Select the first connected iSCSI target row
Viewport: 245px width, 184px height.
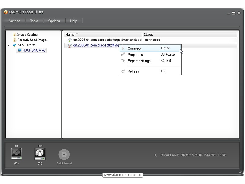(x=107, y=40)
